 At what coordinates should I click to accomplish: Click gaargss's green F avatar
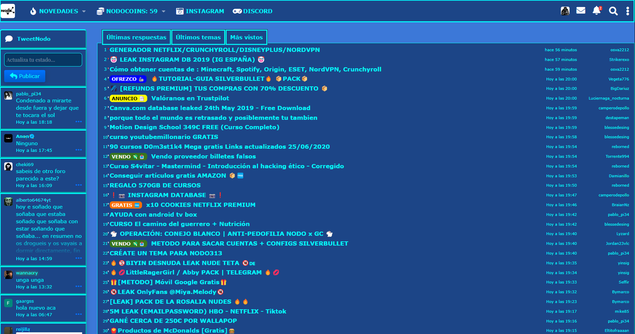pos(8,303)
